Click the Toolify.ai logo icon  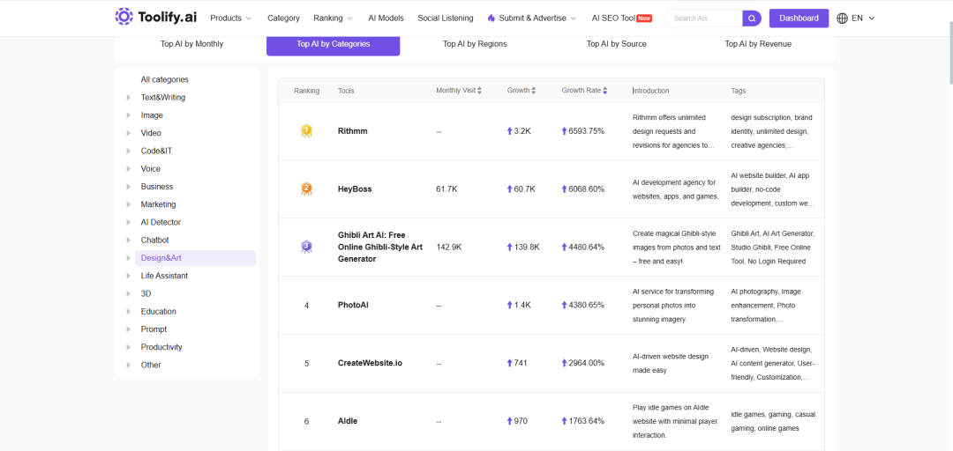(124, 17)
